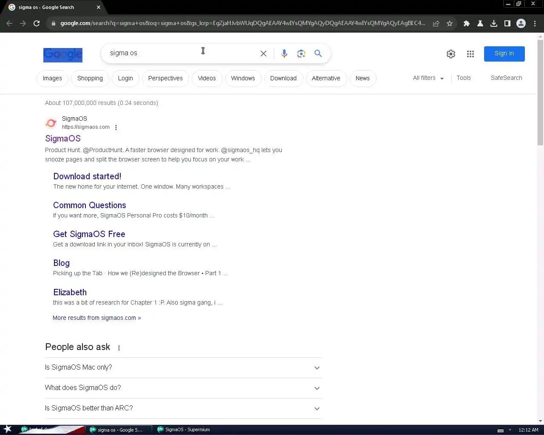The width and height of the screenshot is (544, 435).
Task: Select the Alternative filter chip
Action: click(x=326, y=79)
